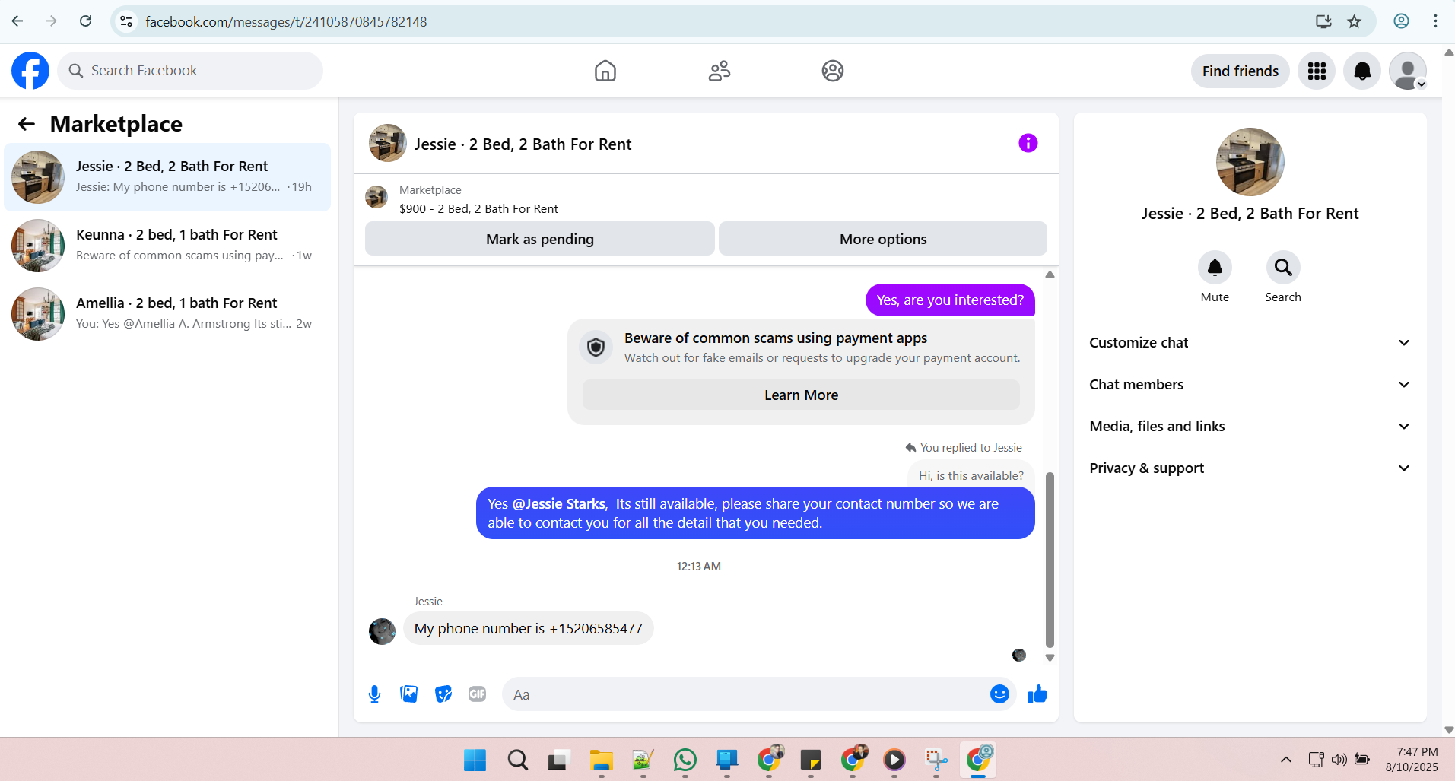Screen dimensions: 1455x781
Task: Click Learn More about scams
Action: pos(801,395)
